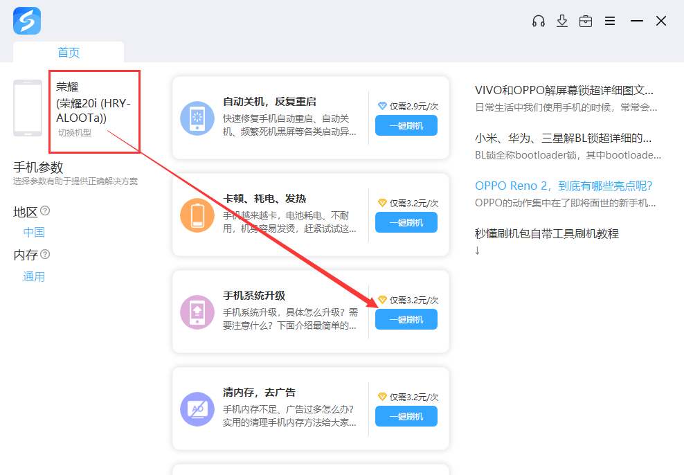Click 一键刷机 for 卡顿、耗电、发热

pos(406,222)
